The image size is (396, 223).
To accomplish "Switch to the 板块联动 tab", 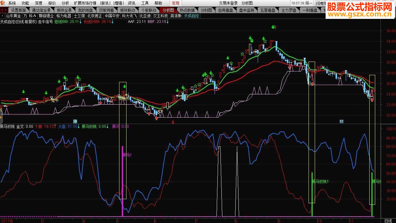I will [128, 10].
